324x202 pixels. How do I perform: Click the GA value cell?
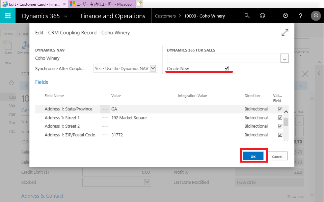point(114,109)
